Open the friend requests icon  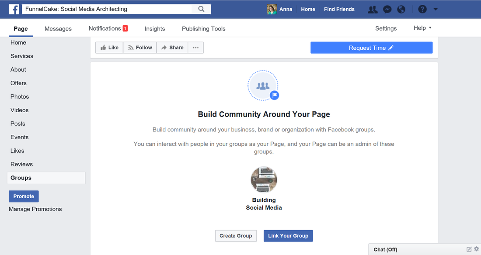tap(373, 10)
